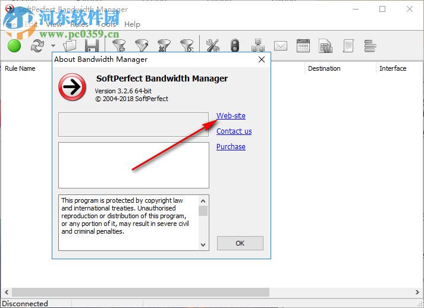424x308 pixels.
Task: Click the edit rule funnel icon
Action: (142, 45)
